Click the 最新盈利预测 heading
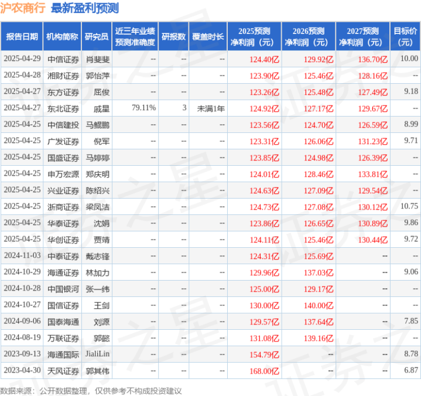The image size is (421, 396). coord(84,8)
